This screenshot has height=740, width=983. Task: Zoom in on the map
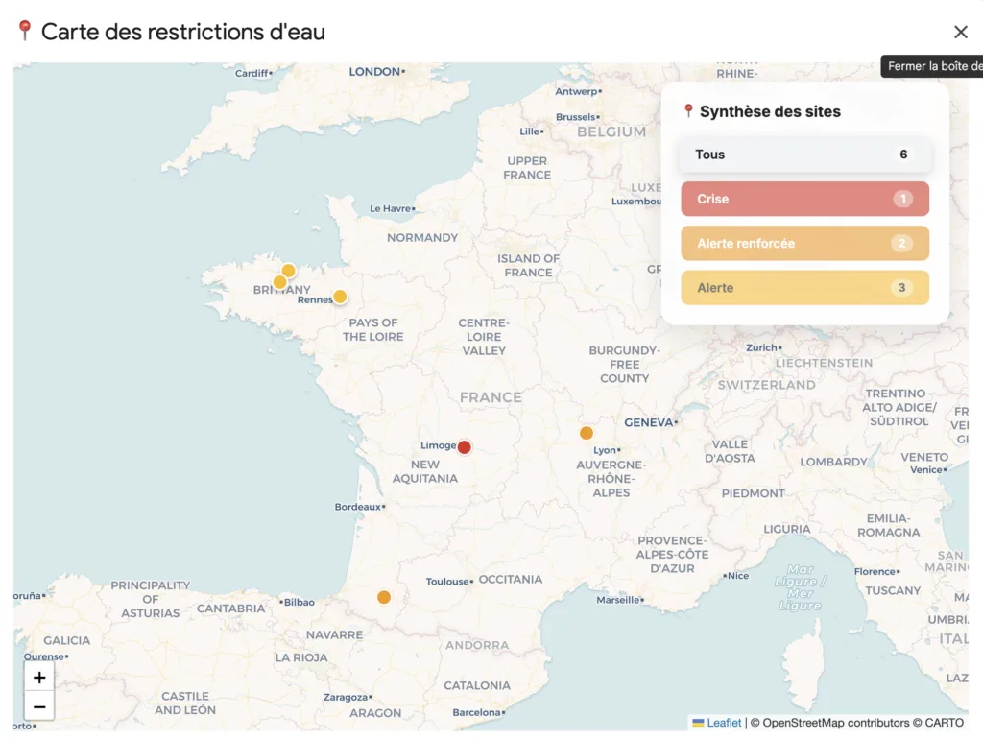[39, 678]
